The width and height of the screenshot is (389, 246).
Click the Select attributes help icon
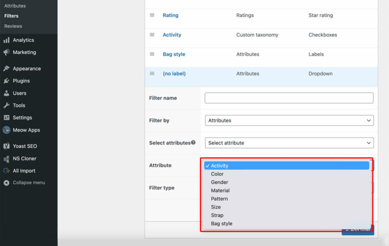click(193, 142)
